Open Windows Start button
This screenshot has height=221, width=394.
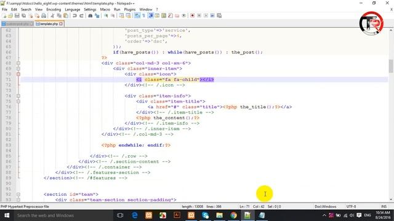tap(7, 215)
